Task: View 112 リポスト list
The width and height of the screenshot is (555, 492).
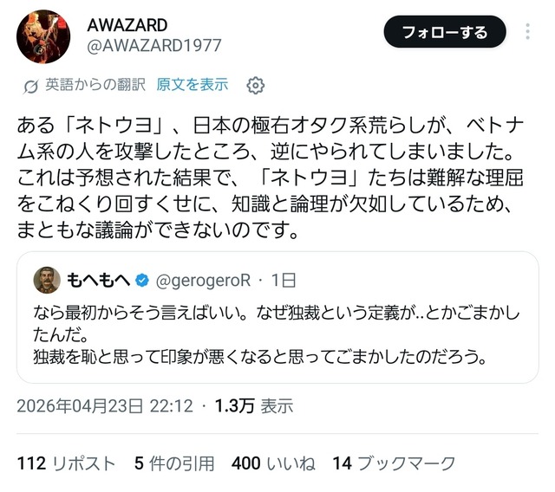Action: (67, 463)
